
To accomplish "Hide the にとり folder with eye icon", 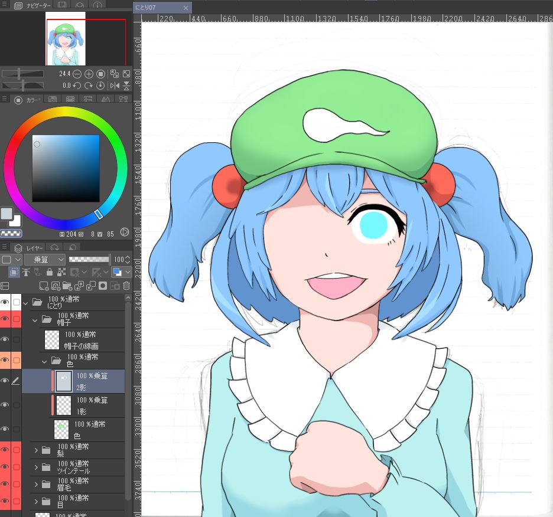I will pos(5,302).
